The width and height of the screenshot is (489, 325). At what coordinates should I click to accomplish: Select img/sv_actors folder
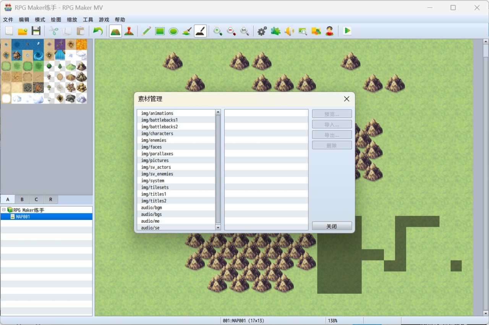176,167
